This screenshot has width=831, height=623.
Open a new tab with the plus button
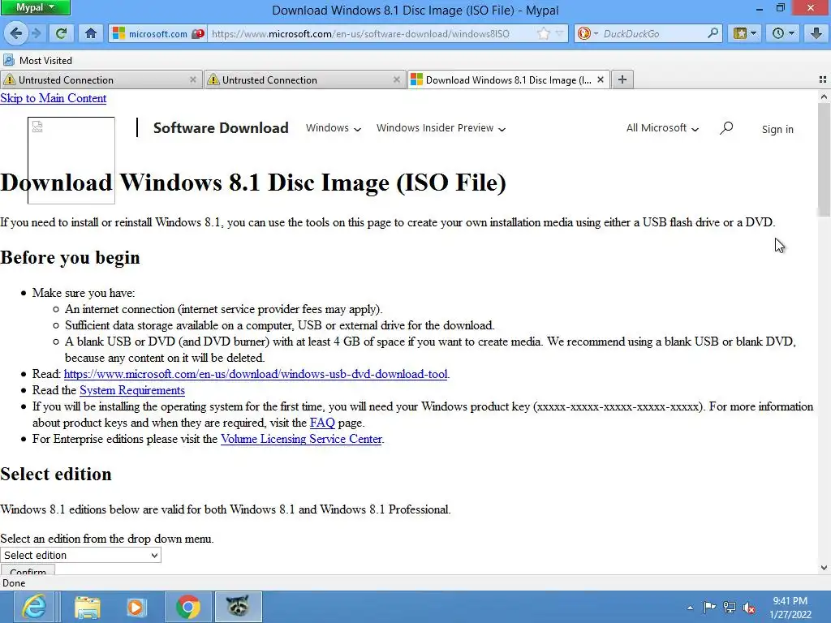pos(622,79)
